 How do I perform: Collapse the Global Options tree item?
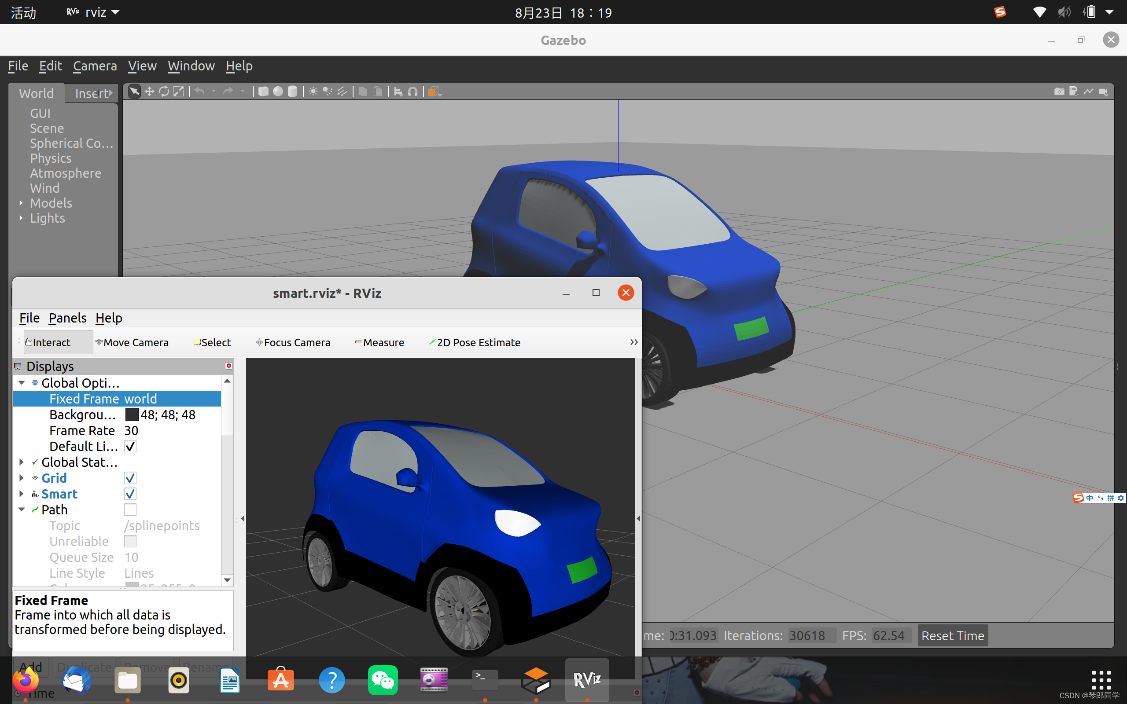[22, 383]
